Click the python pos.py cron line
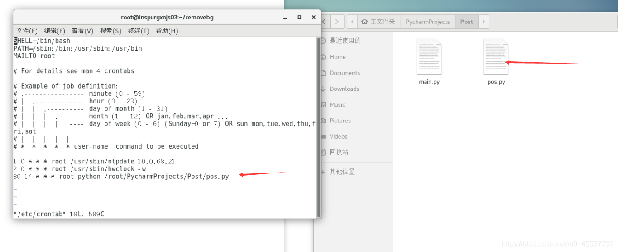Image resolution: width=618 pixels, height=252 pixels. pyautogui.click(x=121, y=177)
